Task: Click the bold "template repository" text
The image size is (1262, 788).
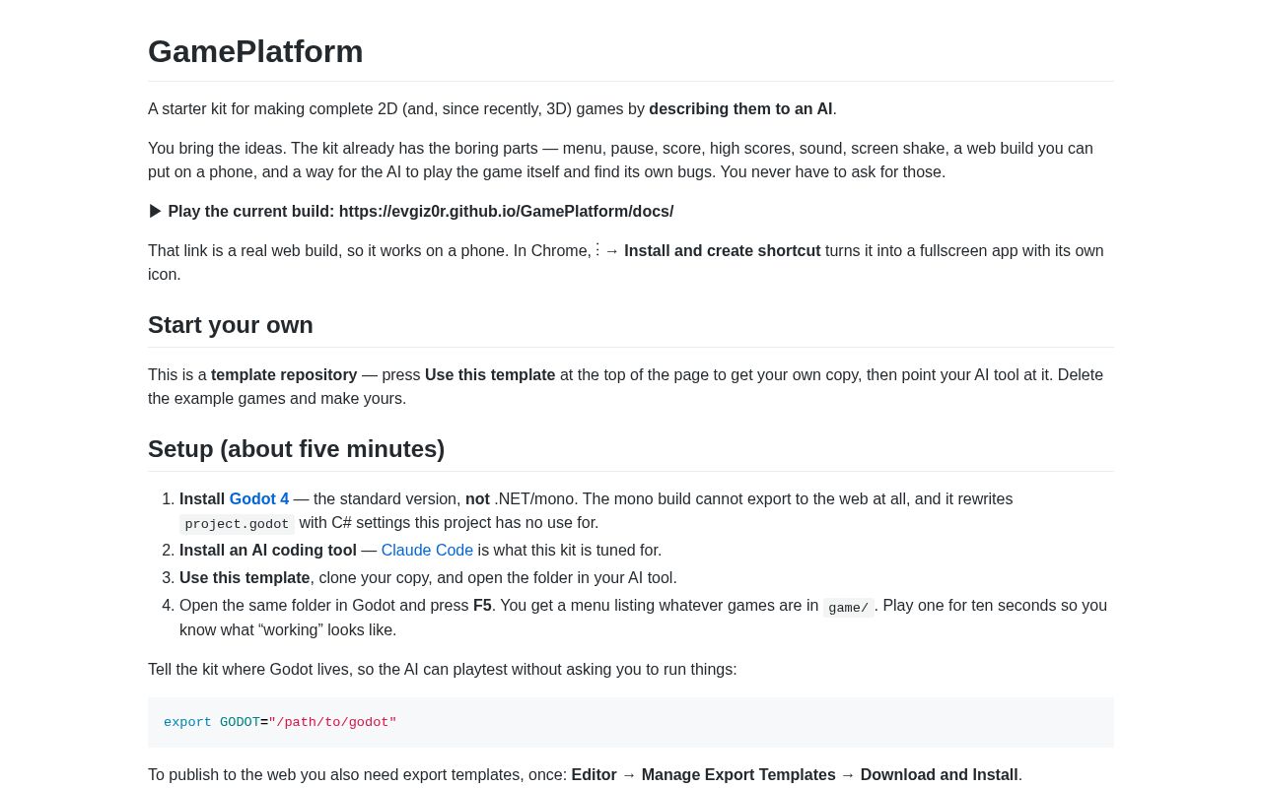Action: (284, 375)
